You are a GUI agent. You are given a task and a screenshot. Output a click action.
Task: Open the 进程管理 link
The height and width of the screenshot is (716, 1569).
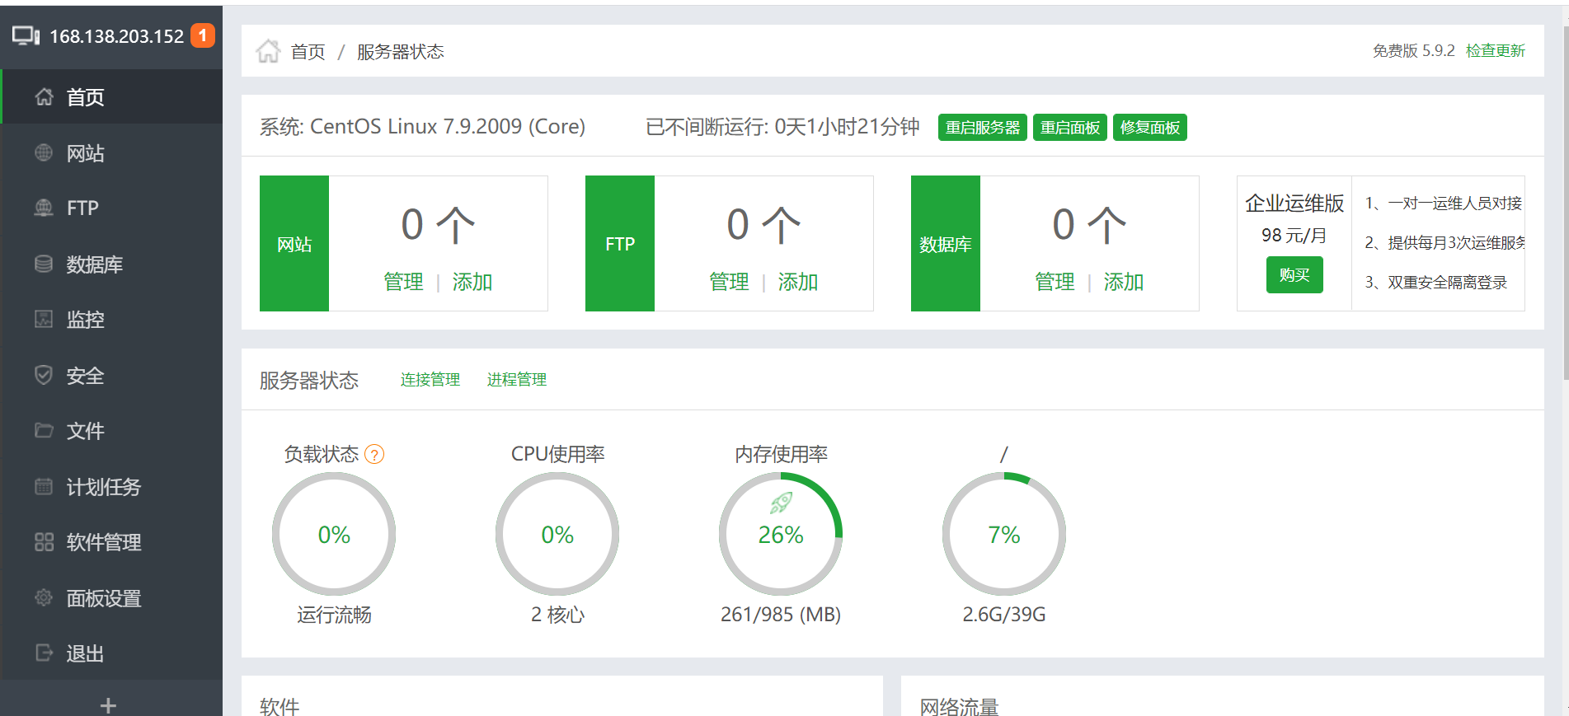[x=517, y=380]
